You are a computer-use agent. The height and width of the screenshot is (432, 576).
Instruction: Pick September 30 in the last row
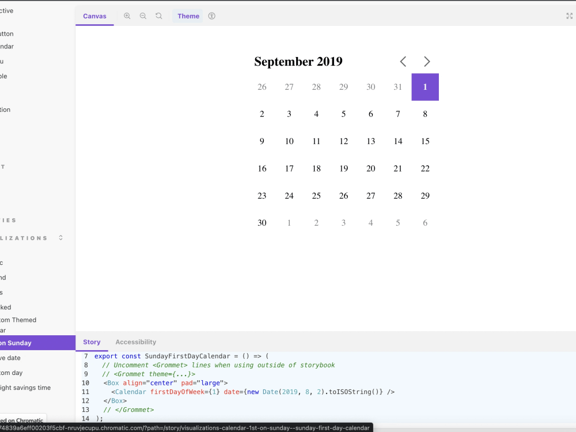(x=262, y=223)
